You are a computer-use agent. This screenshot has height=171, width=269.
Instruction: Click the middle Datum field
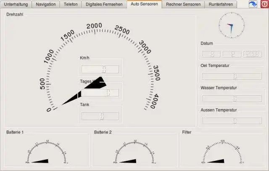[232, 54]
